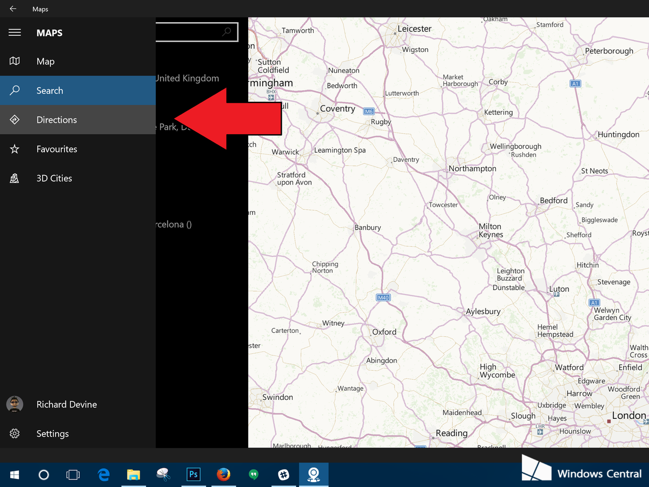Click the diamond Directions icon
649x487 pixels.
tap(15, 120)
